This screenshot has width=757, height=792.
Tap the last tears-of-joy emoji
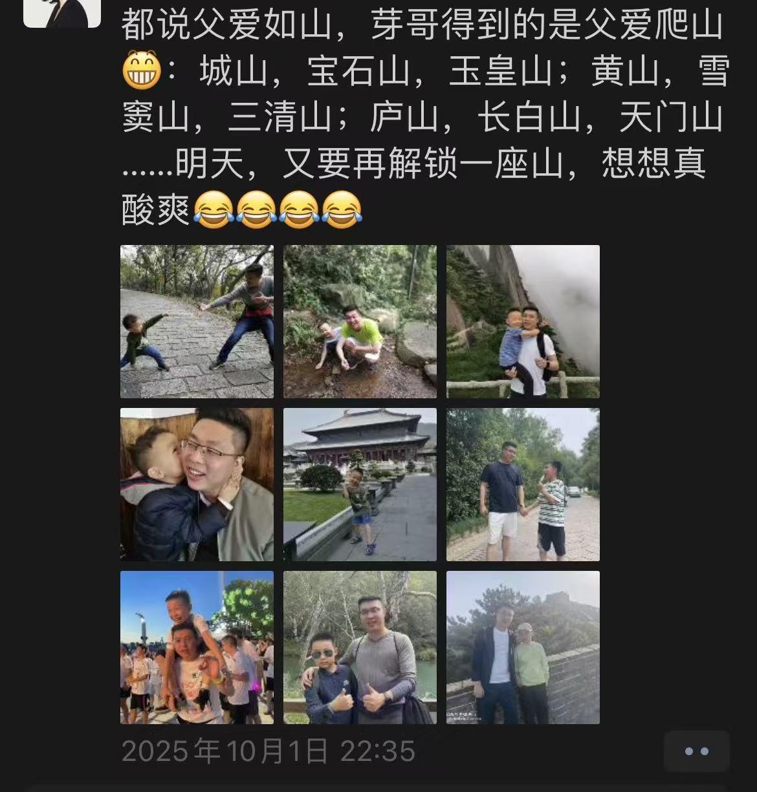[342, 209]
